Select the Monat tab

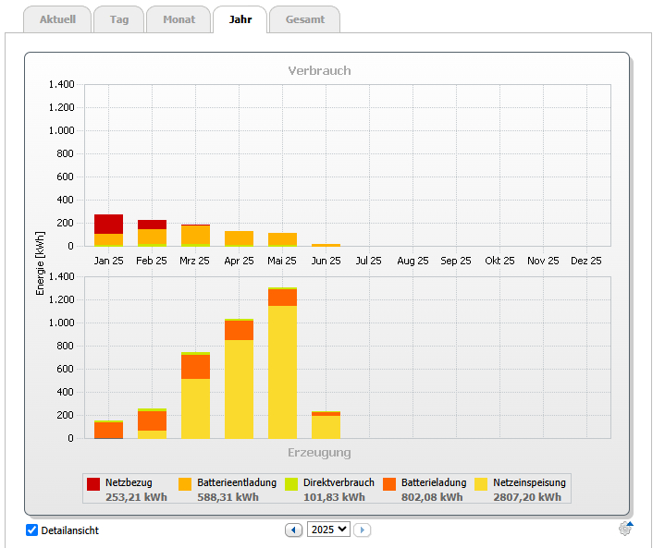coord(179,19)
